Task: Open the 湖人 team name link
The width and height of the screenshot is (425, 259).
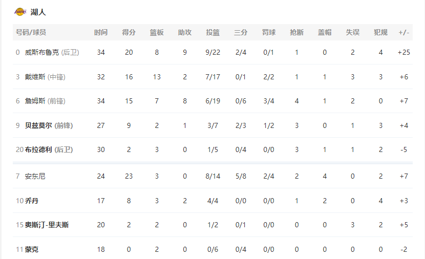Action: tap(38, 12)
